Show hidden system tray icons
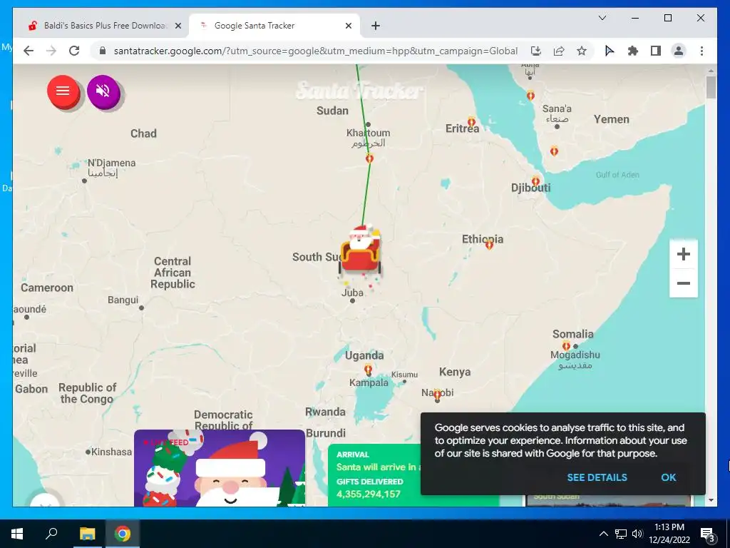730x548 pixels. [603, 534]
